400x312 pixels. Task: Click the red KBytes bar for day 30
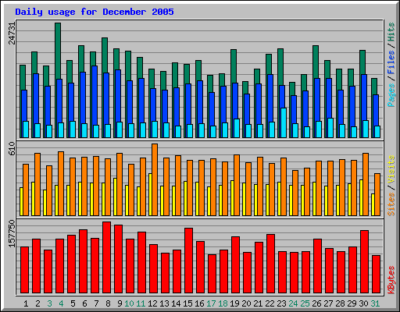point(364,261)
